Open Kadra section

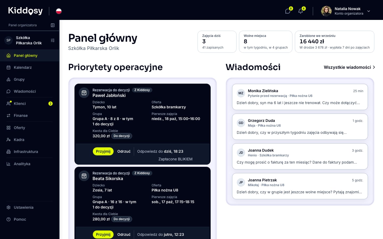tap(30, 140)
